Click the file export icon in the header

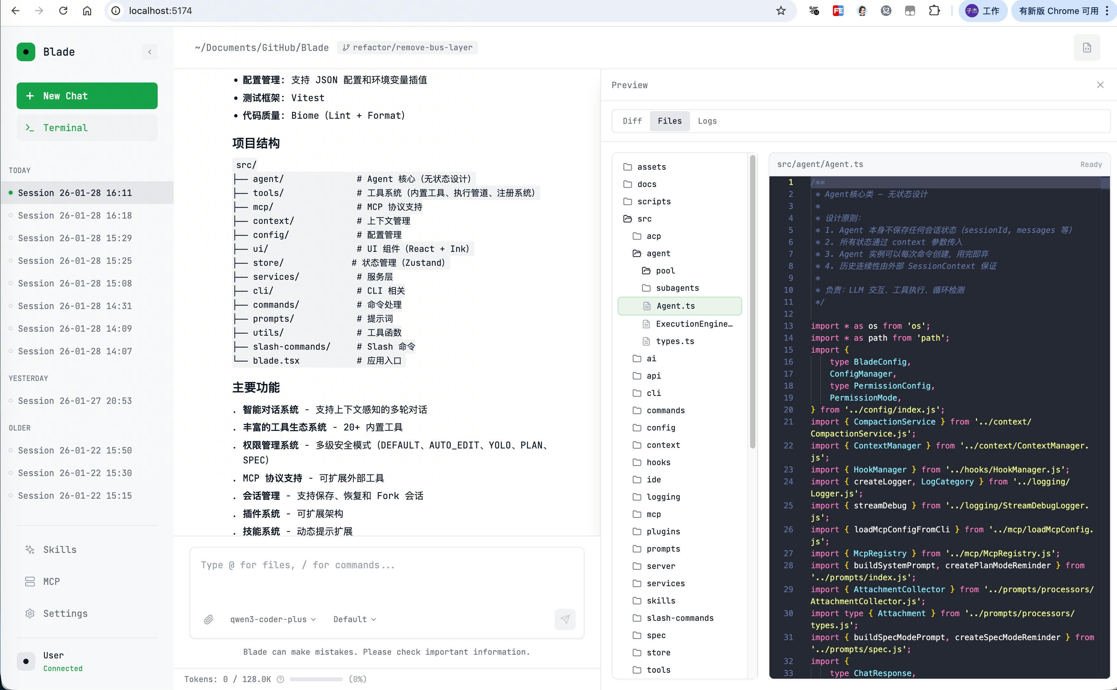(x=1087, y=48)
